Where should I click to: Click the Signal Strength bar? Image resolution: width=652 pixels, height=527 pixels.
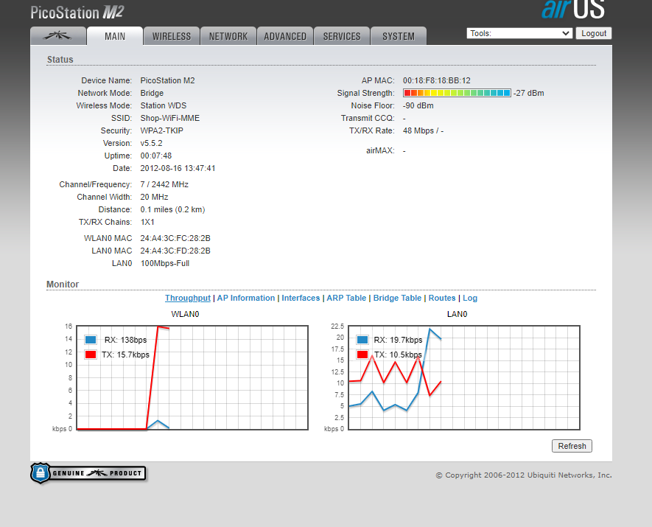point(457,93)
